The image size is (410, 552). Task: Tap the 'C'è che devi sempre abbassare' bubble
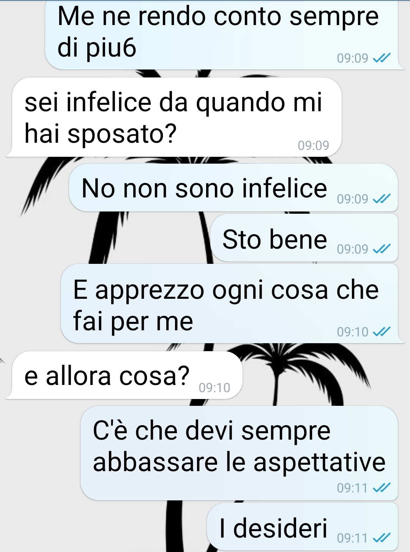pyautogui.click(x=239, y=453)
